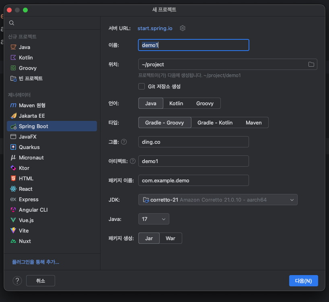The height and width of the screenshot is (302, 329).
Task: Select Spring Boot generator
Action: click(x=52, y=126)
